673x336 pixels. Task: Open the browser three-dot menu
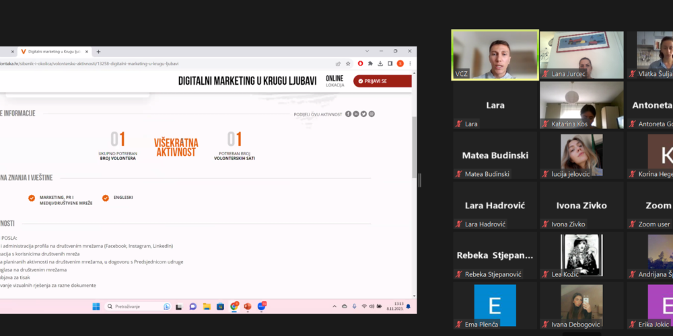410,64
